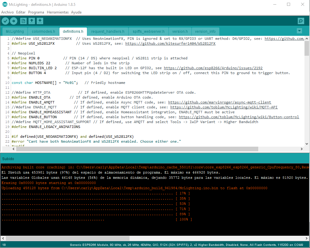Click the editor horizontal scroll right arrow
This screenshot has height=248, width=310.
(x=302, y=149)
